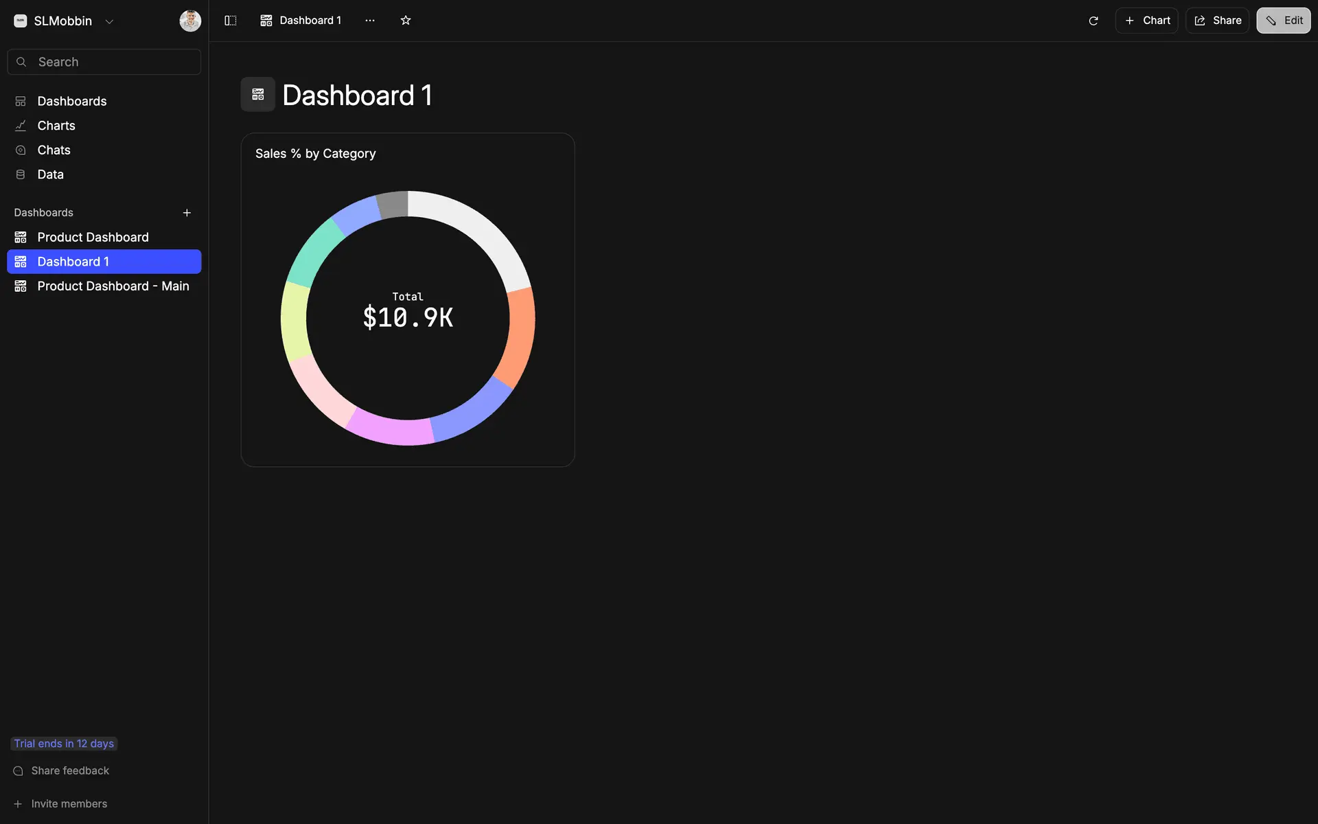Image resolution: width=1318 pixels, height=824 pixels.
Task: Click Invite members link
Action: [x=69, y=803]
